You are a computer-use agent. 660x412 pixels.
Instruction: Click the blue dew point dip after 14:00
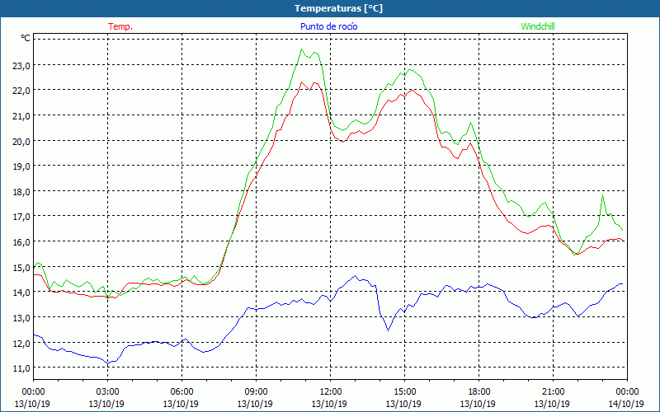(x=388, y=330)
